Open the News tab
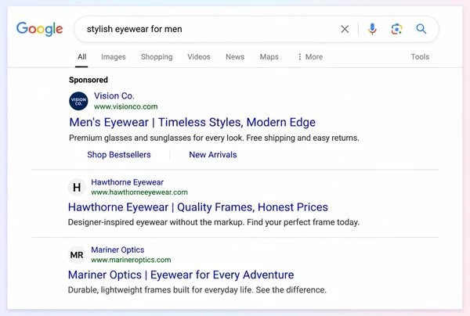Screen dimensions: 470x316 [235, 57]
